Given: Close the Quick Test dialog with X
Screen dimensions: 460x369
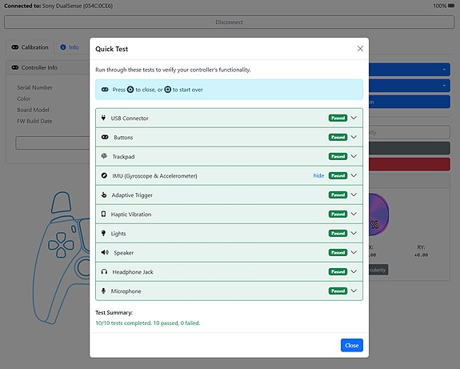Looking at the screenshot, I should (360, 49).
